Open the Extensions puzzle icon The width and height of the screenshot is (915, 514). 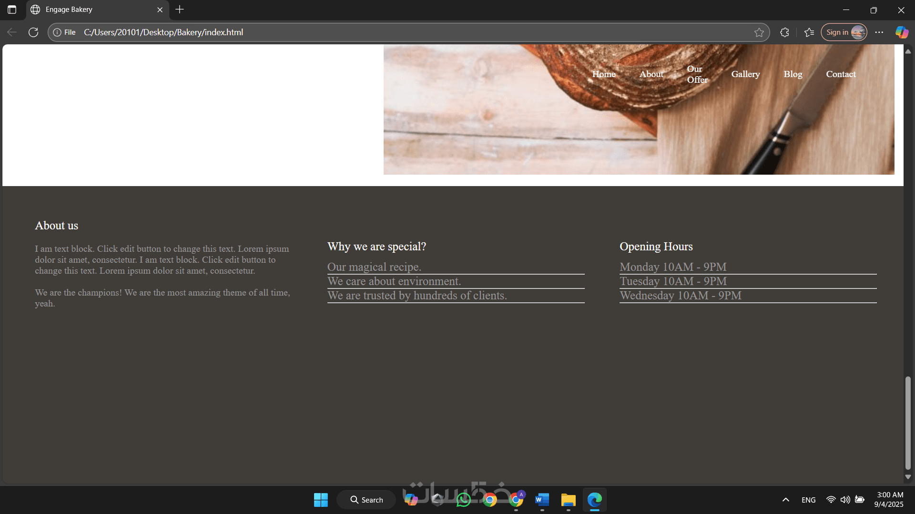[x=784, y=32]
